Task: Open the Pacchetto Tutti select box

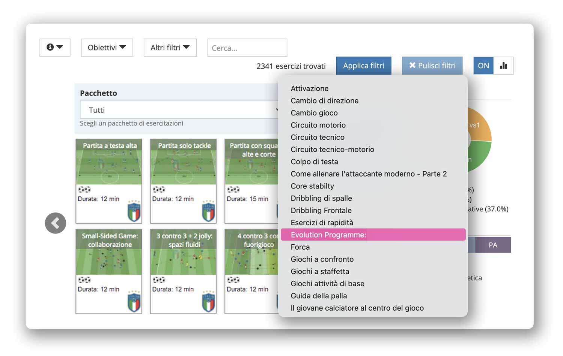Action: [x=179, y=110]
